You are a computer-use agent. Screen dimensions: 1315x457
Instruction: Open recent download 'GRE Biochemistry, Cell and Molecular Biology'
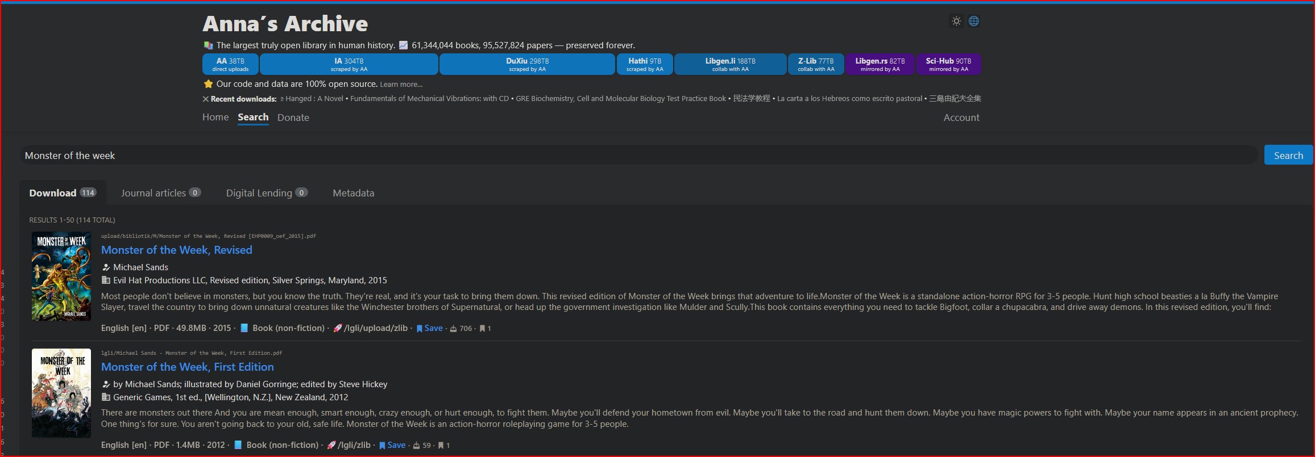621,99
